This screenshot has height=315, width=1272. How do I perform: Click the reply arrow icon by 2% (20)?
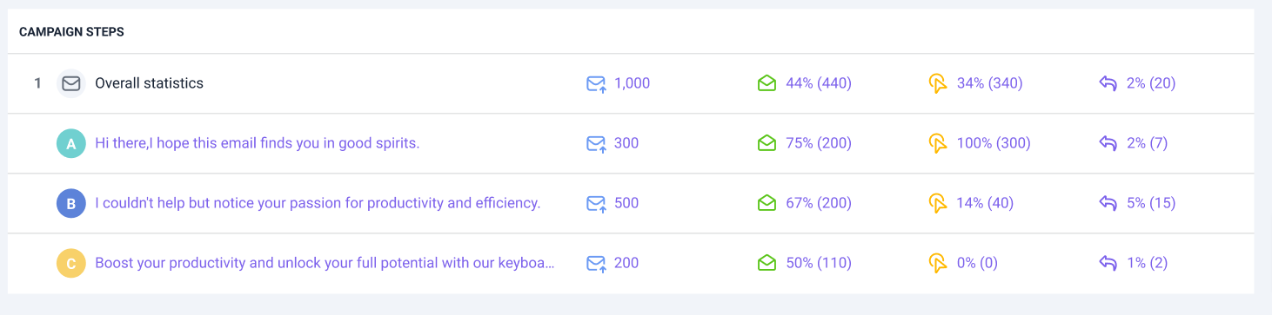pyautogui.click(x=1108, y=83)
